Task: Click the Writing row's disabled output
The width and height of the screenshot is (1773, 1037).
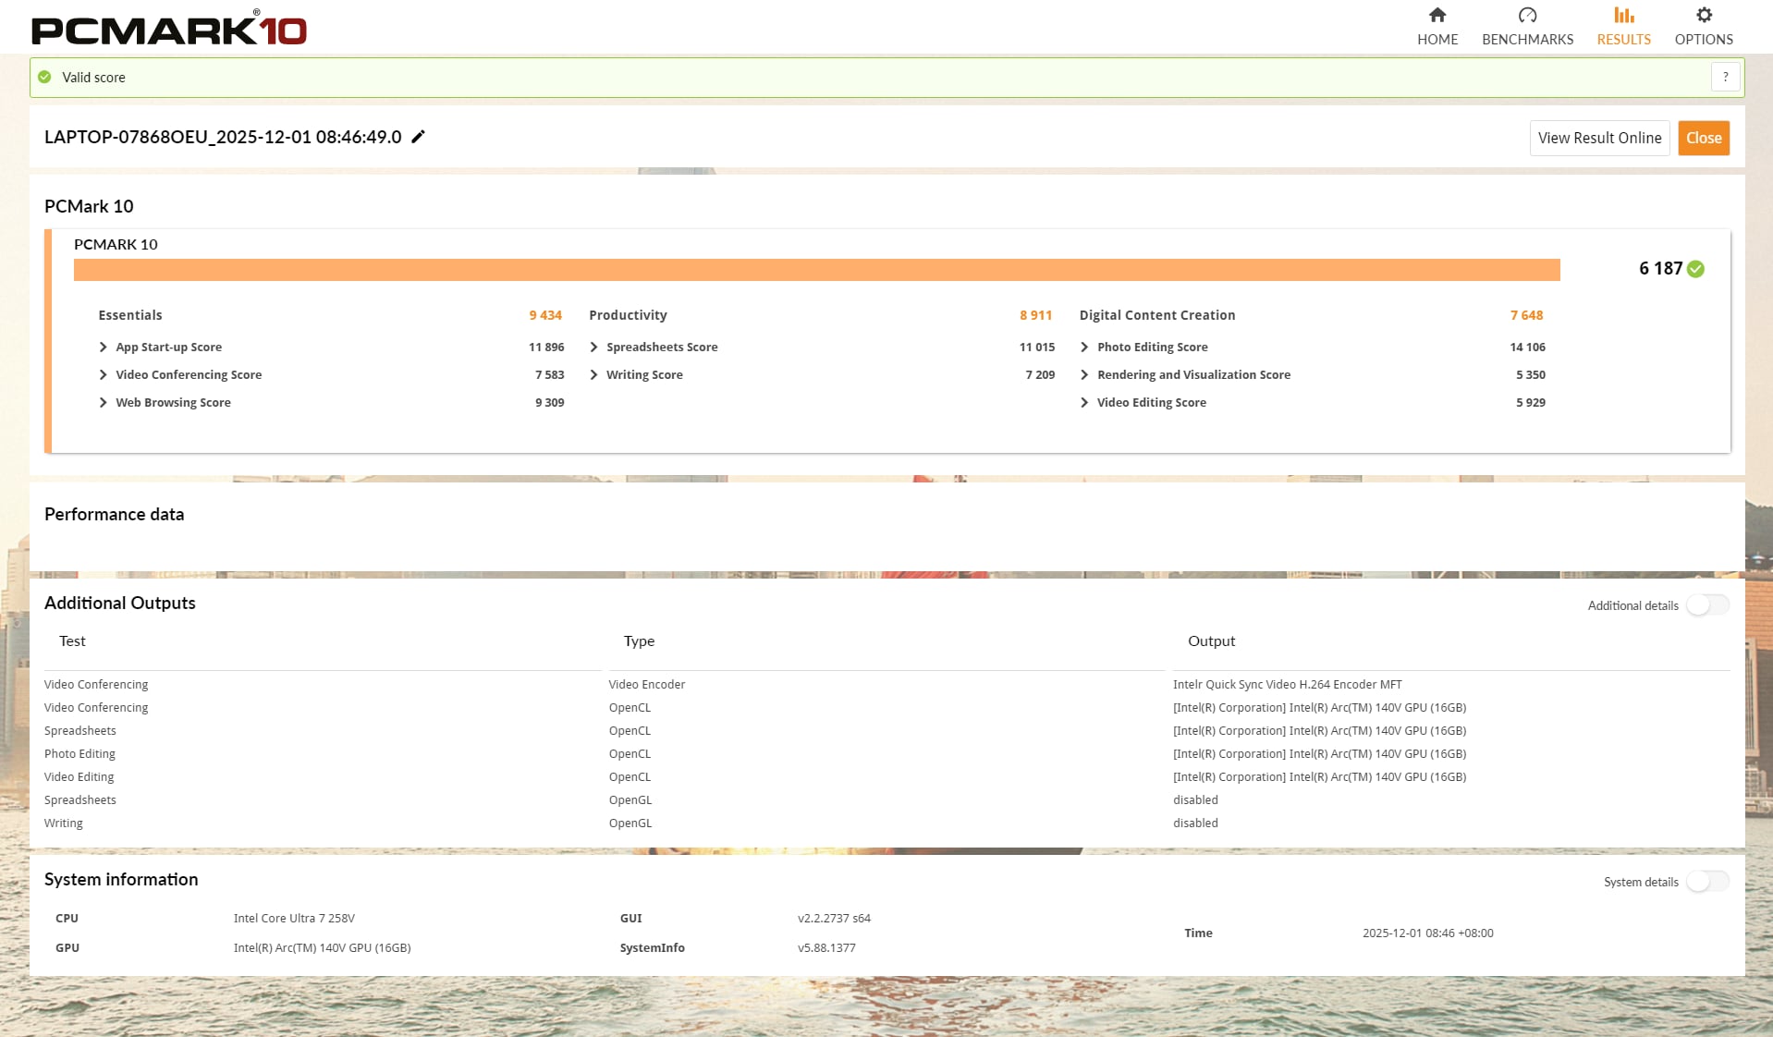Action: pos(1195,823)
